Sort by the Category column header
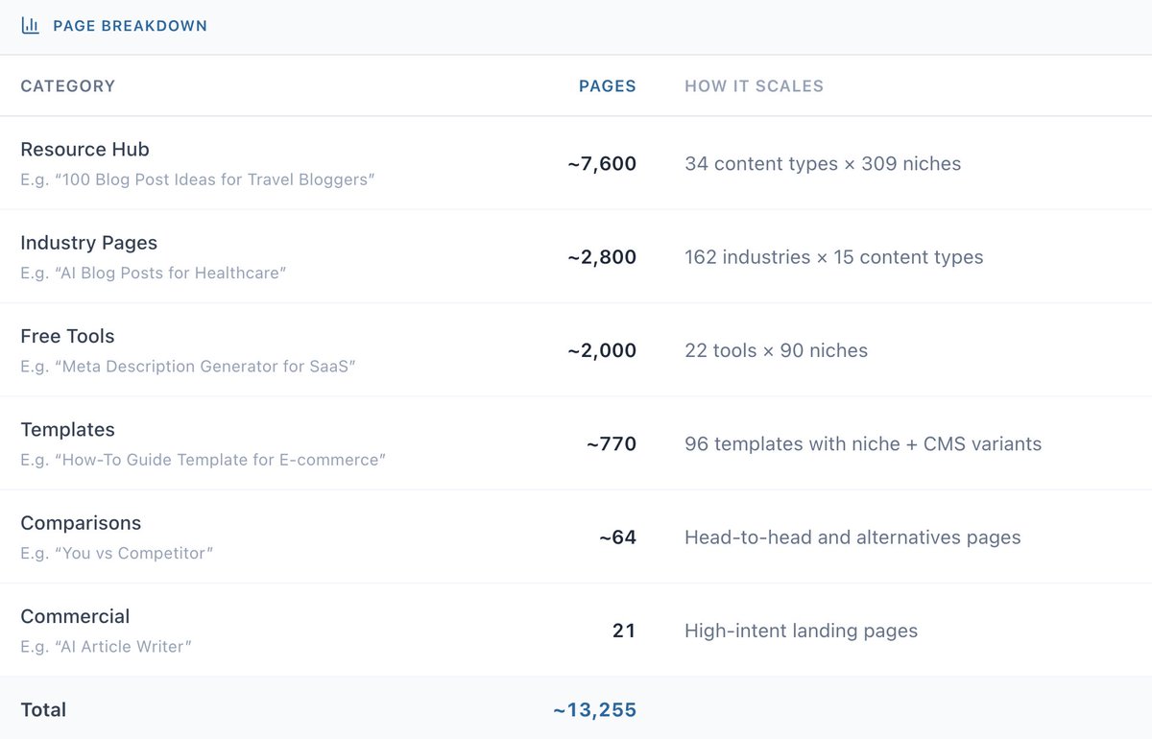This screenshot has height=739, width=1152. [x=67, y=86]
